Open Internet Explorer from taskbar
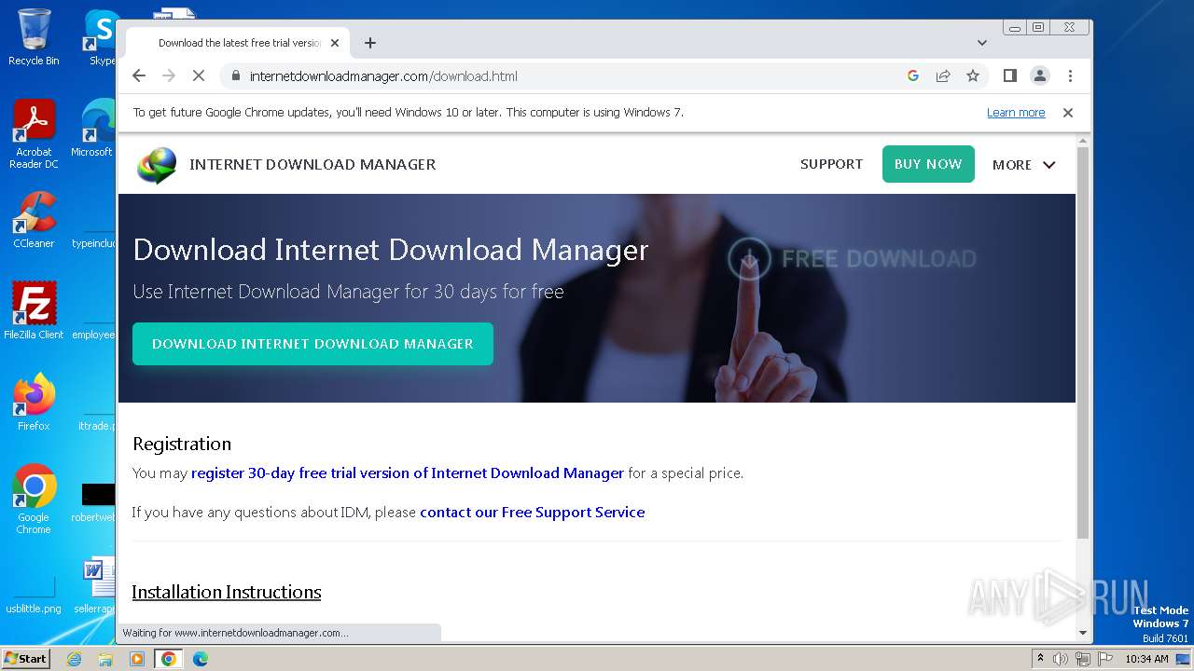 point(75,659)
